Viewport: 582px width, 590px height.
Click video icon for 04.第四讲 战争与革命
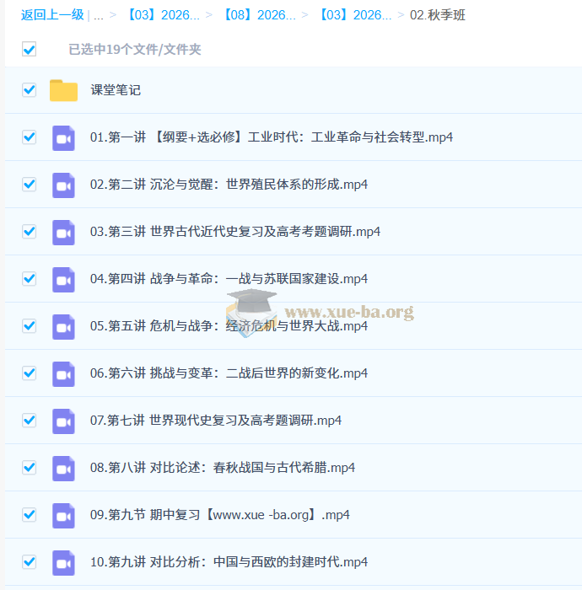pyautogui.click(x=63, y=279)
